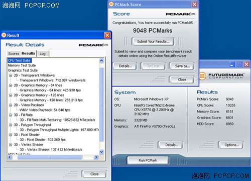Collapse the 3D - Fill Rate node
The width and height of the screenshot is (251, 181).
(x=11, y=115)
